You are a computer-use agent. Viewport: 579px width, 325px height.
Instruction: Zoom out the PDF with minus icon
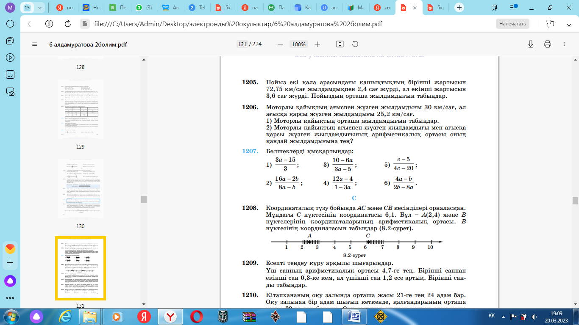point(280,44)
